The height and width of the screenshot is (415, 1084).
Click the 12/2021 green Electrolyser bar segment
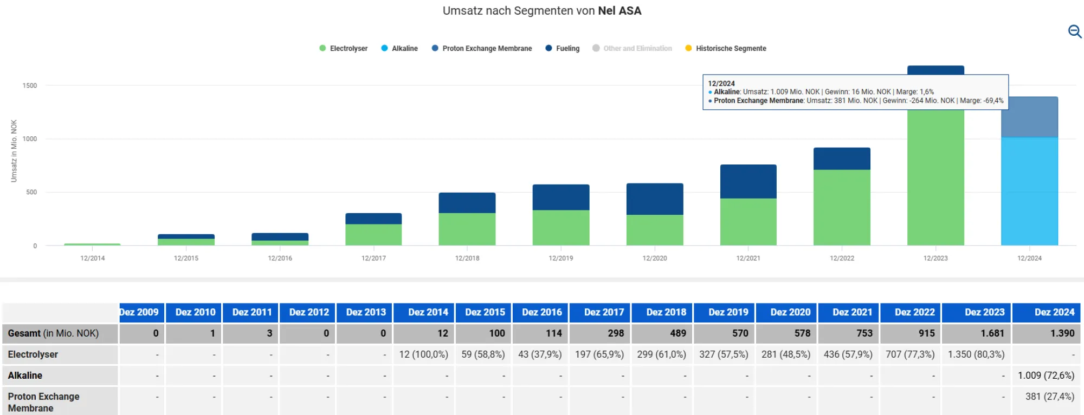(748, 222)
